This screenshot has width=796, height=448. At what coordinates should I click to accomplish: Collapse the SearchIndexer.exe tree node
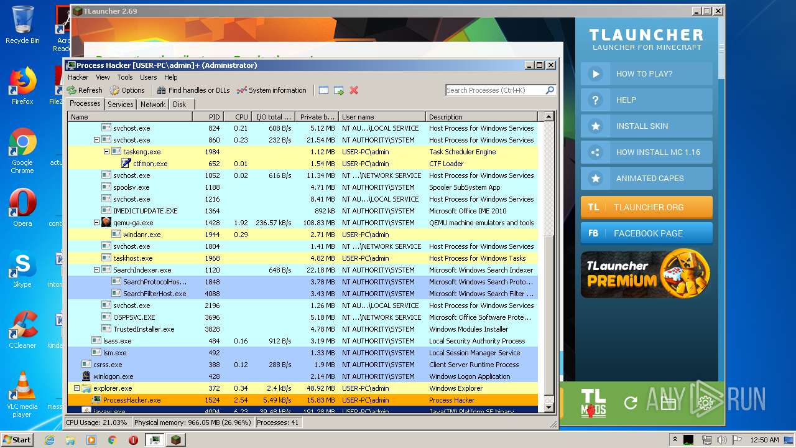coord(96,270)
